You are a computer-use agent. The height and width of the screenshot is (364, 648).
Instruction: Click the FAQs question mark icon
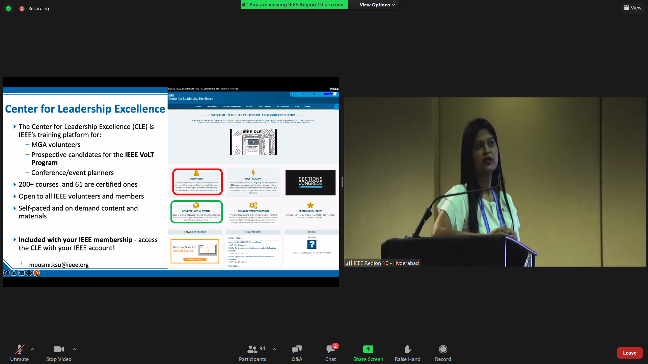[x=312, y=244]
